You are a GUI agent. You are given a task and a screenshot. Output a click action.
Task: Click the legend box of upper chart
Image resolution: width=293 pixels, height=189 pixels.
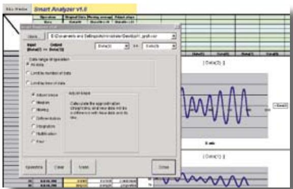pos(280,106)
